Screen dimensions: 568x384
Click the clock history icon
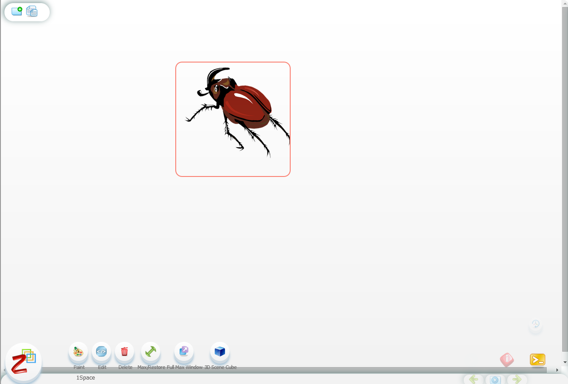point(536,324)
